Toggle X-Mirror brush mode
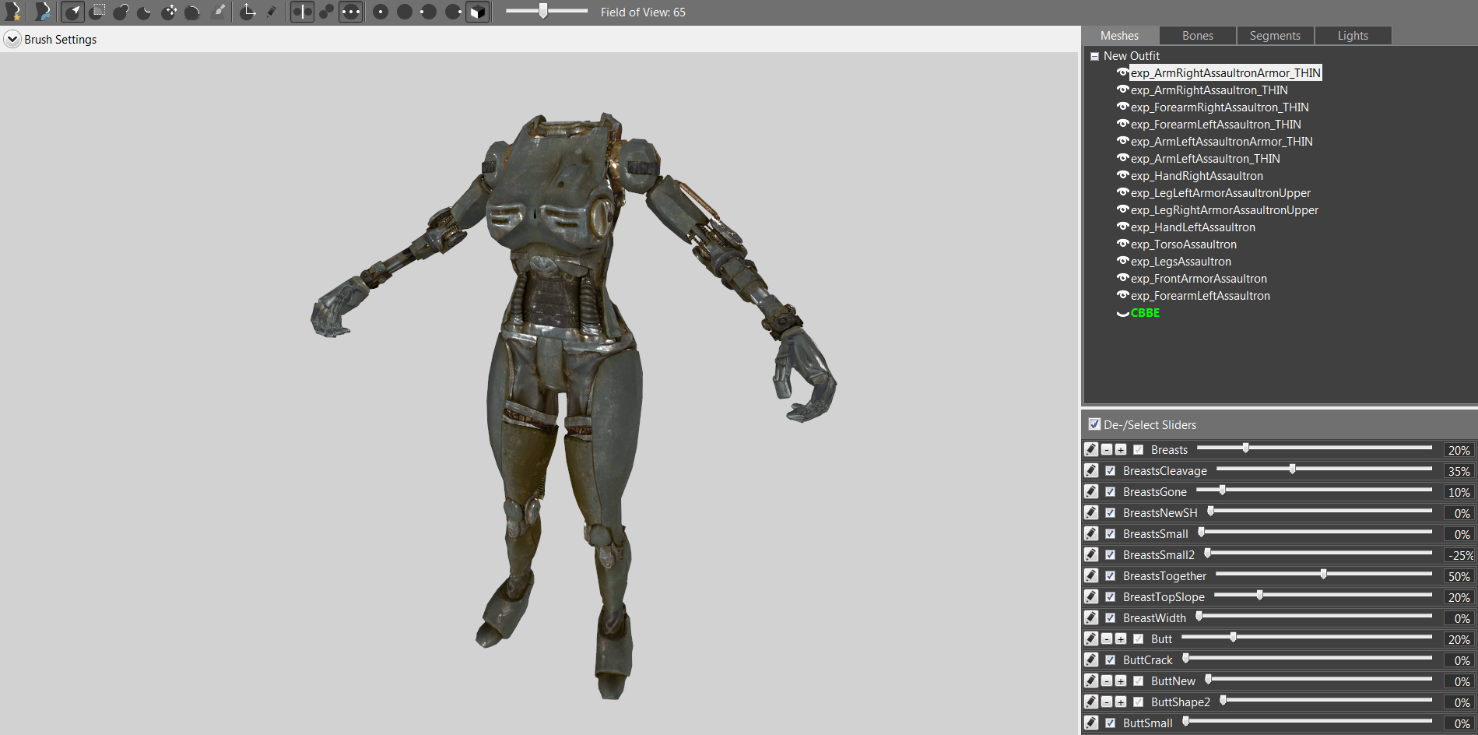The width and height of the screenshot is (1478, 735). pos(302,12)
